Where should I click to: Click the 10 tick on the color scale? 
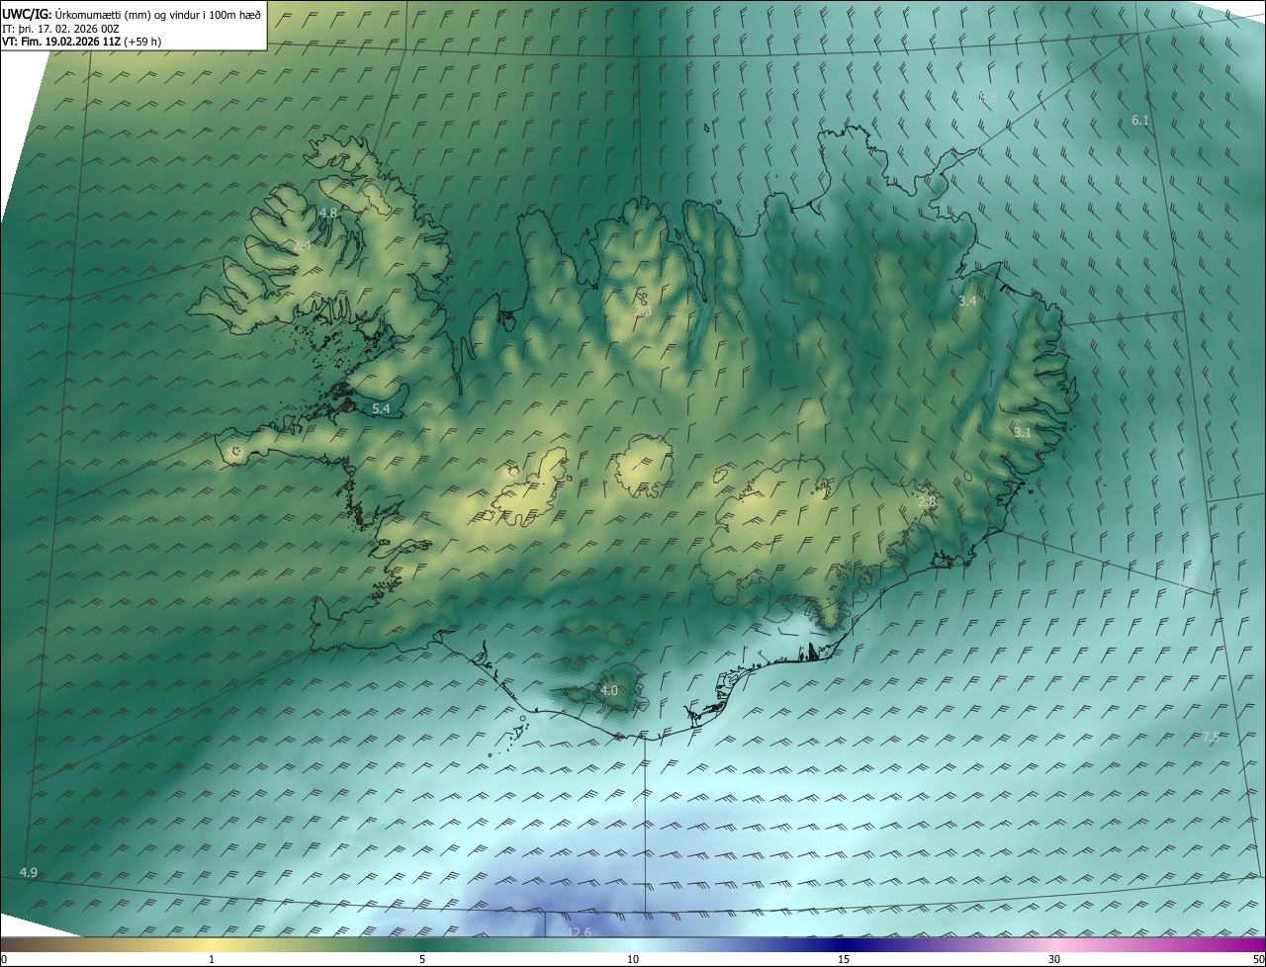pos(633,959)
